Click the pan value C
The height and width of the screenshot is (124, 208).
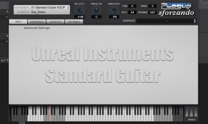(97, 17)
